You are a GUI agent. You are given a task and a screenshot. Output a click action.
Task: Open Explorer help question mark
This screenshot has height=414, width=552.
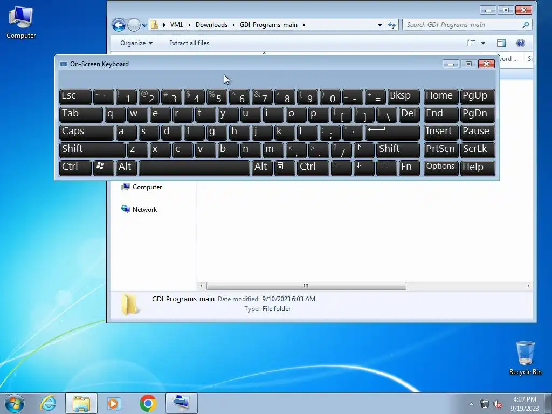tap(521, 43)
